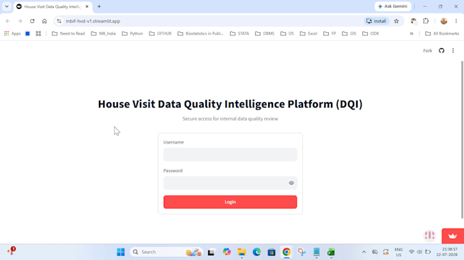Viewport: 464px width, 260px height.
Task: Open ENG US language switcher
Action: (398, 252)
